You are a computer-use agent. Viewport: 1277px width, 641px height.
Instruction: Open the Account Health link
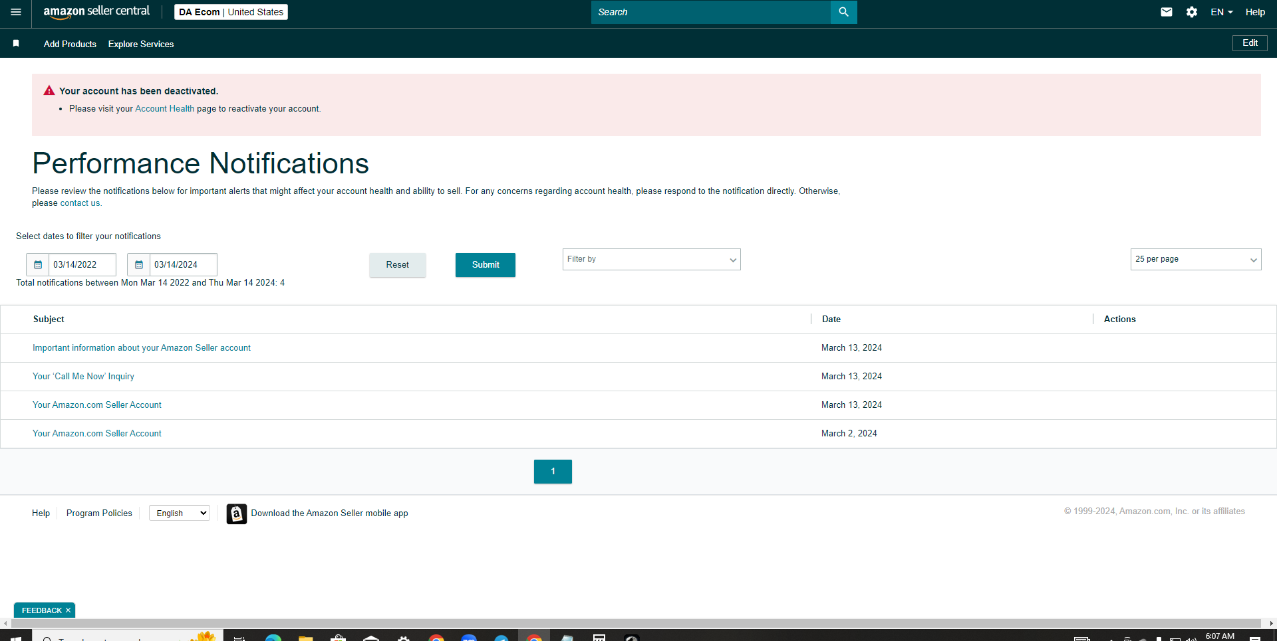164,109
